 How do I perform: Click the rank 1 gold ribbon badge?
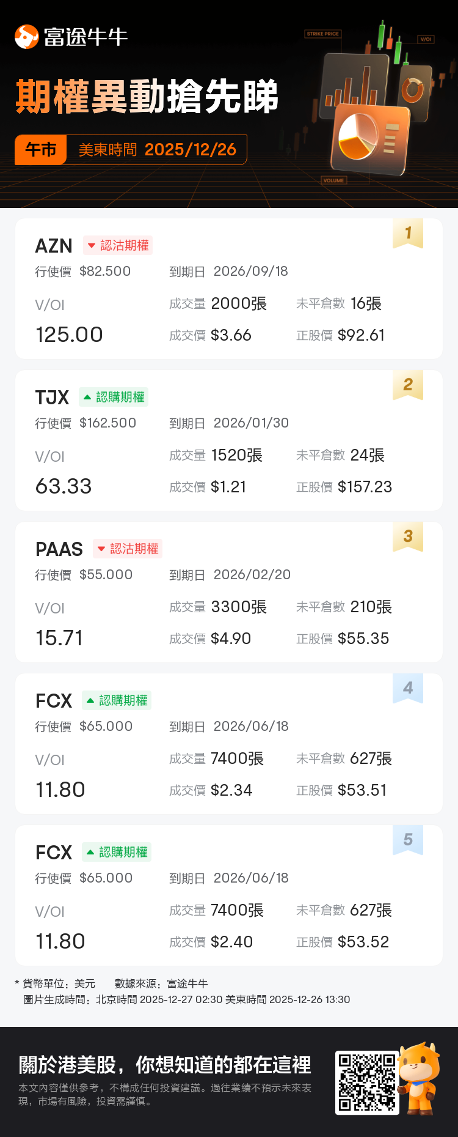(x=408, y=233)
